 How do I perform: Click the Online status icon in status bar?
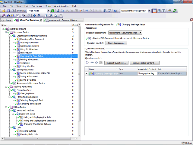(183, 143)
